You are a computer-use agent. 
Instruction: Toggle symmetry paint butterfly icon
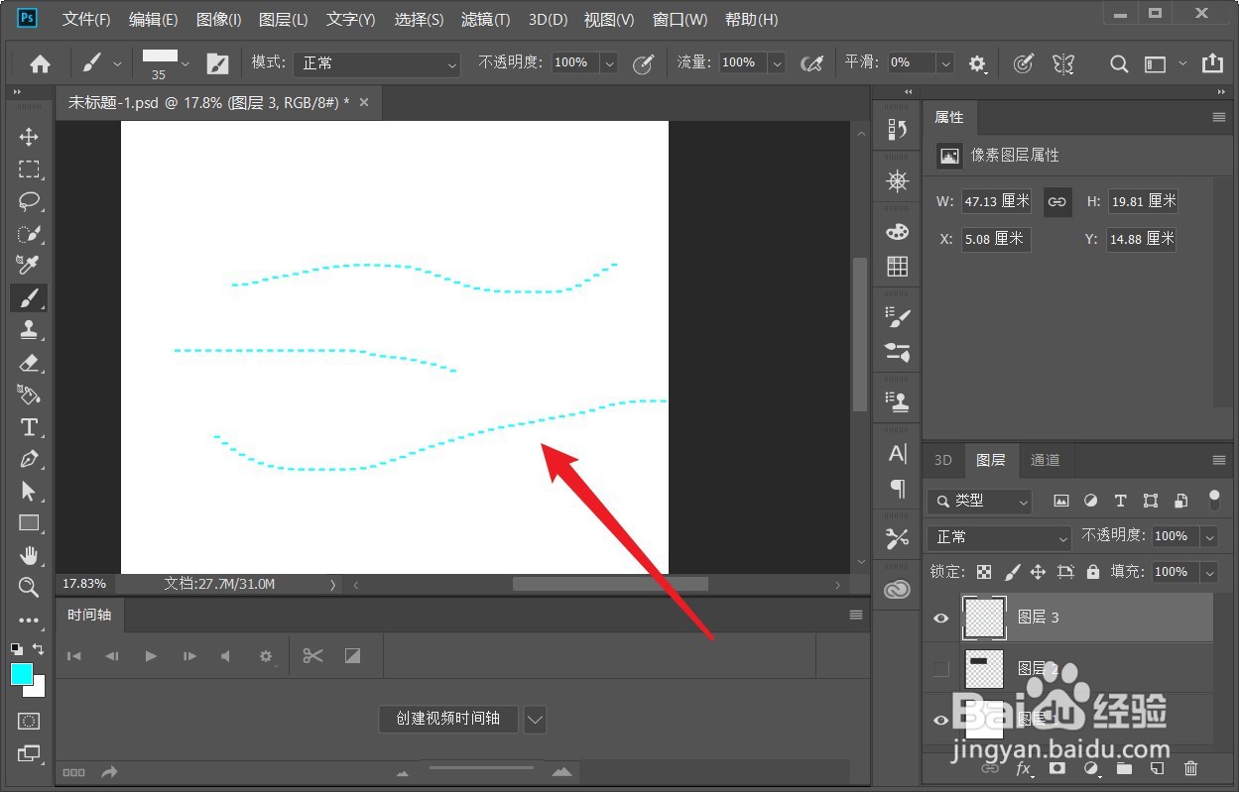[x=1063, y=63]
